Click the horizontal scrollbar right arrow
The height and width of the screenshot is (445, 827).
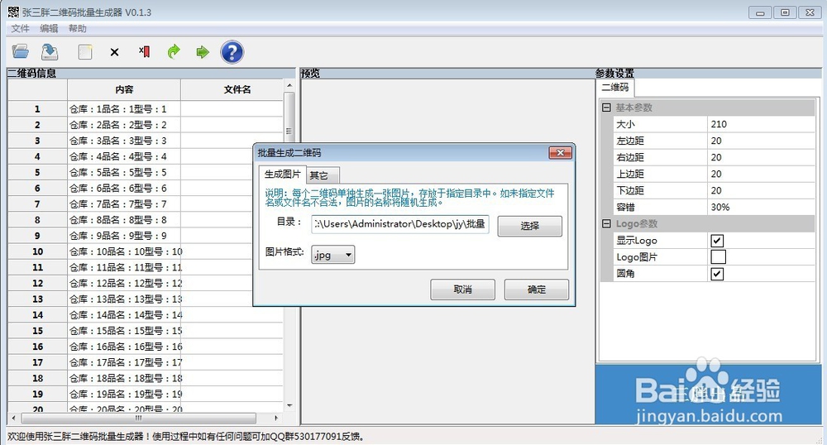pos(276,418)
